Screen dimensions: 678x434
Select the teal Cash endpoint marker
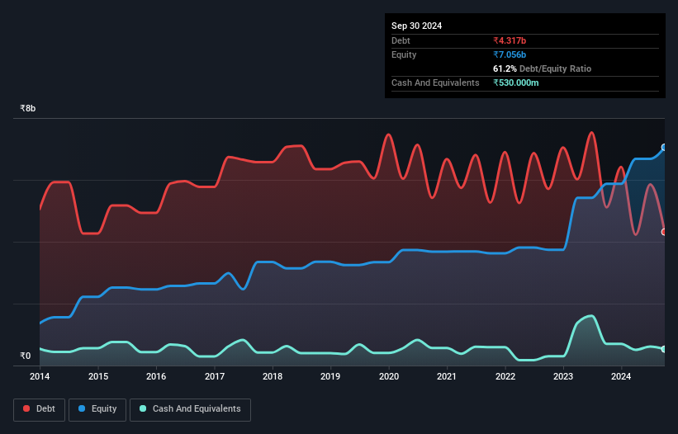664,349
